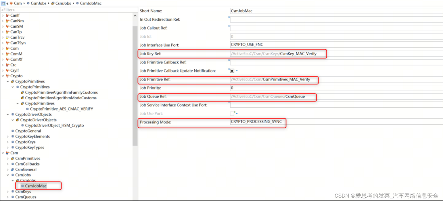This screenshot has height=201, width=443.
Task: Collapse the Crypto tree branch
Action: tap(3, 76)
